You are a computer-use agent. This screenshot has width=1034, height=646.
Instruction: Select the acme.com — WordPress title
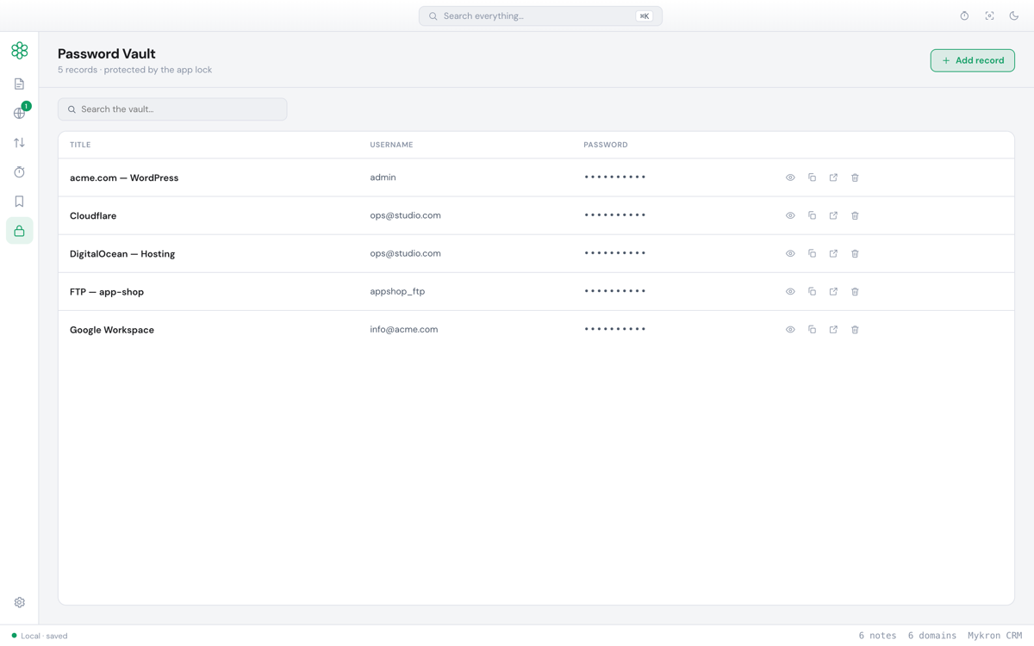[124, 177]
